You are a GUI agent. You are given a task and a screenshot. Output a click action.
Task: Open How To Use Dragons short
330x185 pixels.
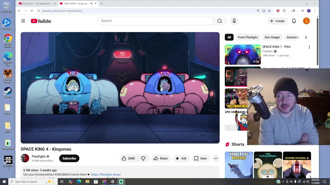coord(239,165)
